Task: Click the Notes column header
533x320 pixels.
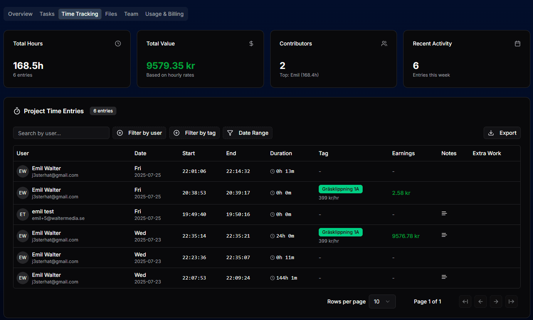Action: point(449,153)
